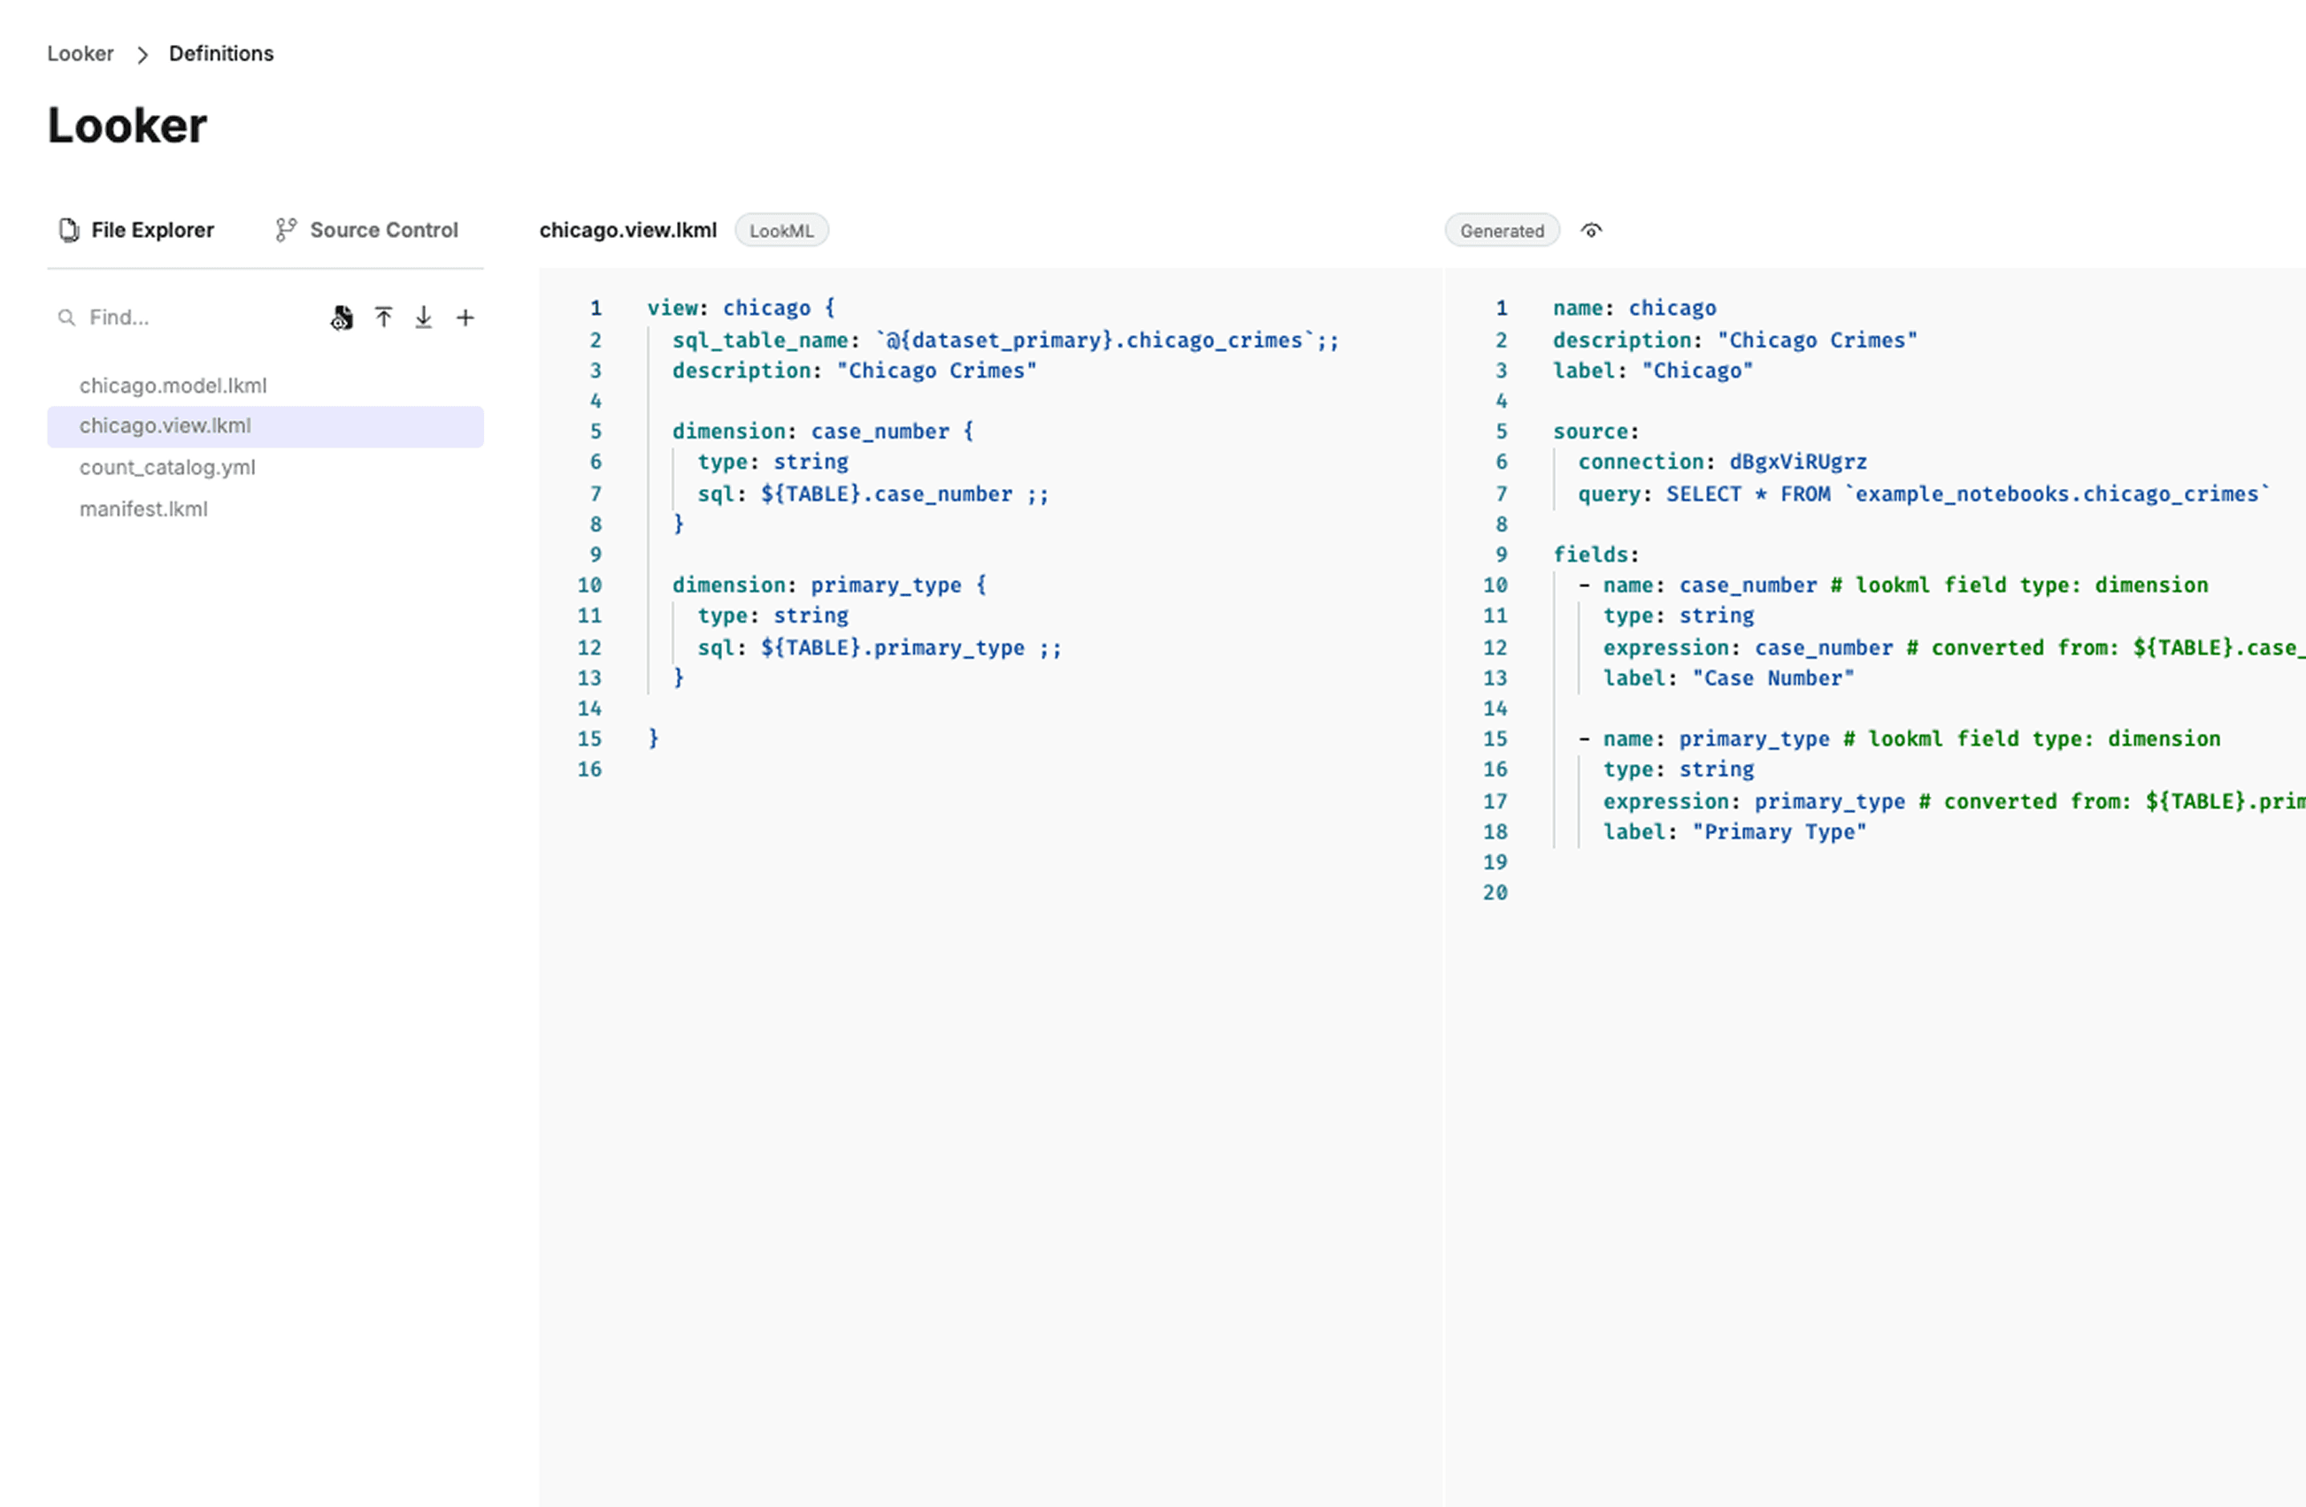Click the LookML badge next to chicago.view.lkml
The height and width of the screenshot is (1507, 2306).
pos(781,231)
